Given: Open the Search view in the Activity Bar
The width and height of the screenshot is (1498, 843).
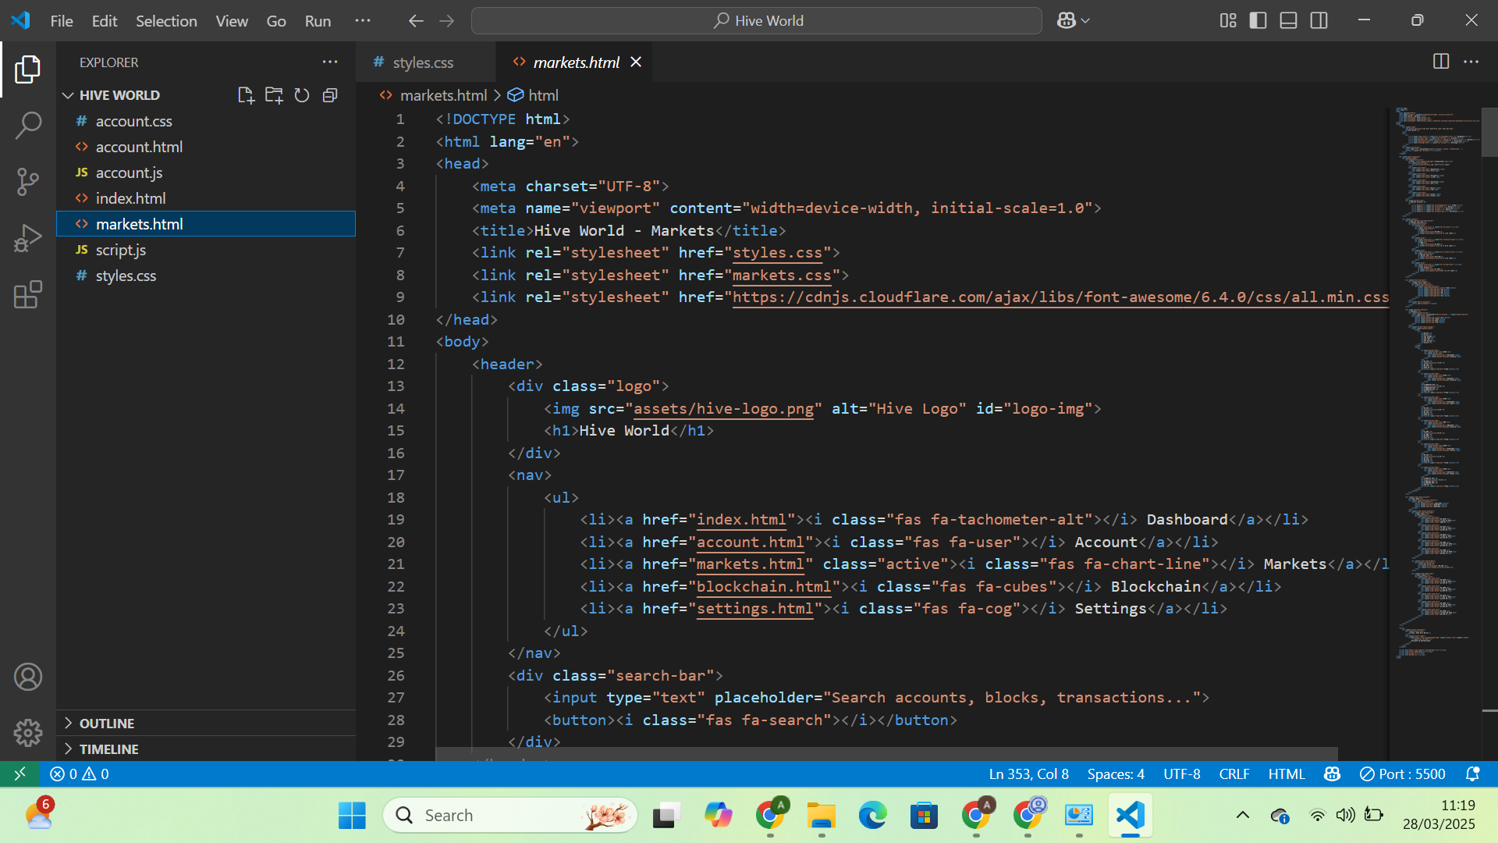Looking at the screenshot, I should 28,125.
